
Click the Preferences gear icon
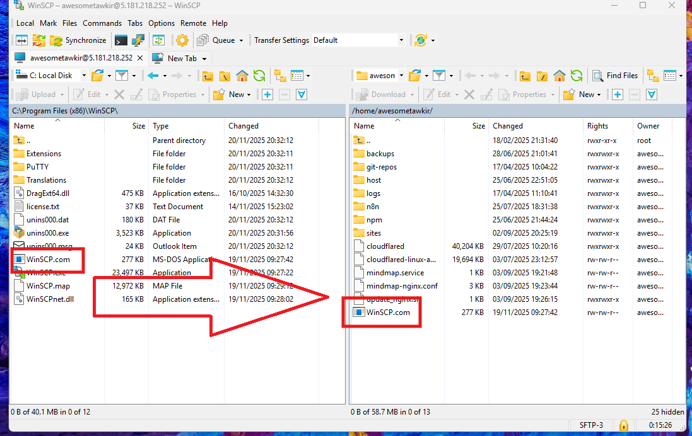pyautogui.click(x=182, y=40)
